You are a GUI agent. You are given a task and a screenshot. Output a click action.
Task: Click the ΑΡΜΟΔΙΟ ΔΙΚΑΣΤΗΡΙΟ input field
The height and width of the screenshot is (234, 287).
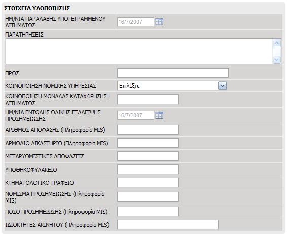click(x=148, y=143)
